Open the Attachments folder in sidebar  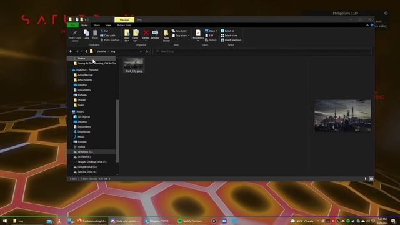[x=85, y=80]
